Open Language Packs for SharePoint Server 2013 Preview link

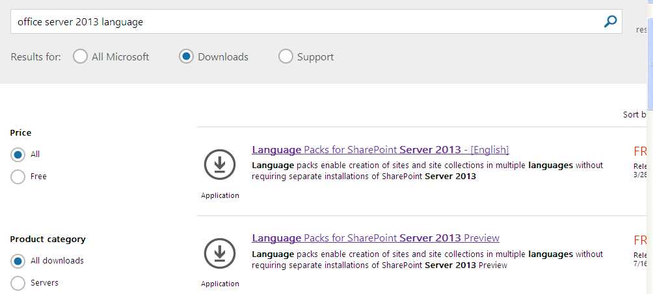[x=376, y=238]
